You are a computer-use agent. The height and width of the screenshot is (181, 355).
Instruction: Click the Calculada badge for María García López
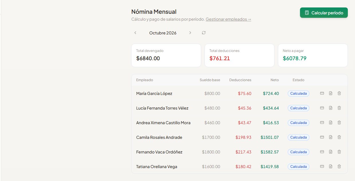299,94
